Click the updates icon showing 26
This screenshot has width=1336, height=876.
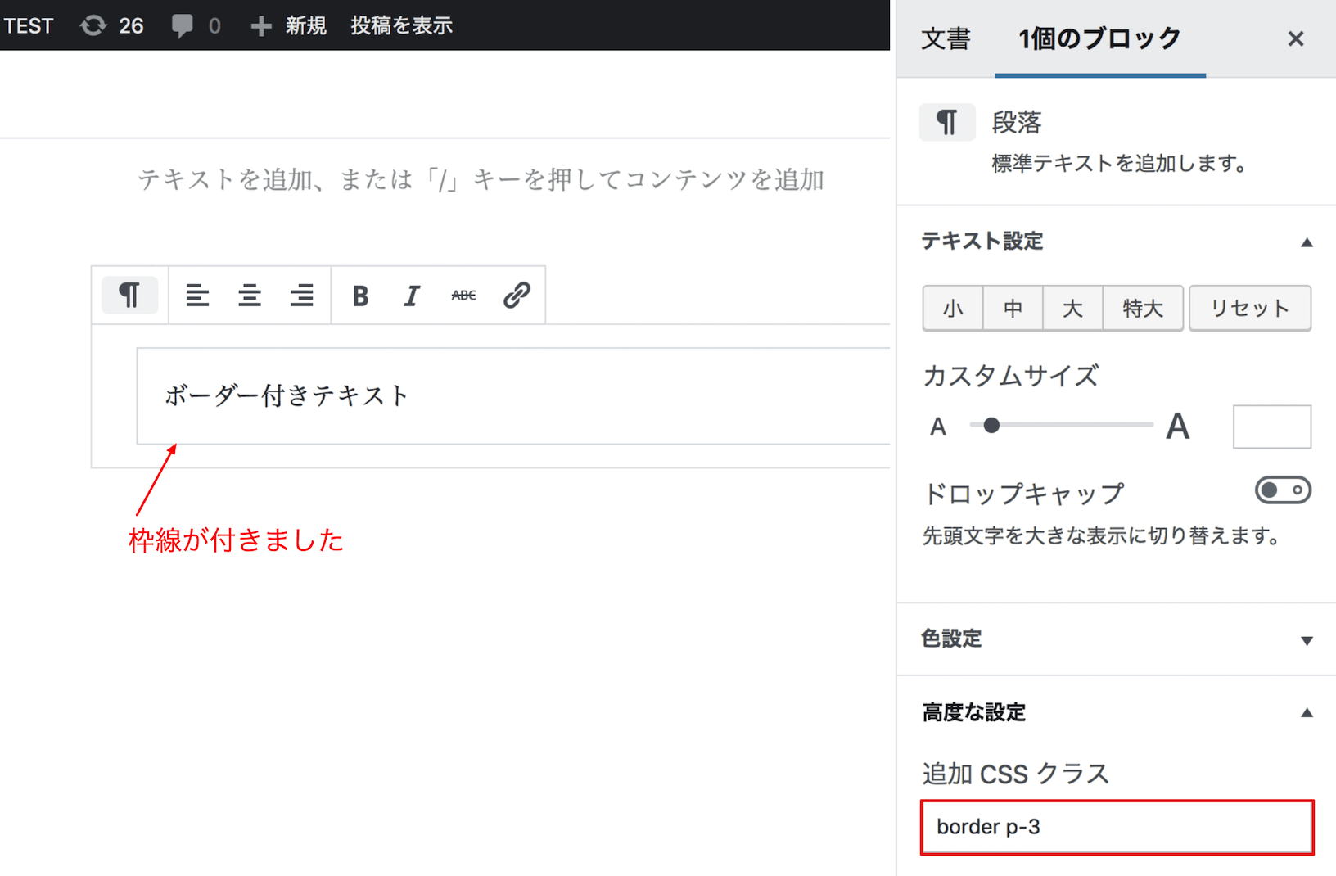point(93,25)
